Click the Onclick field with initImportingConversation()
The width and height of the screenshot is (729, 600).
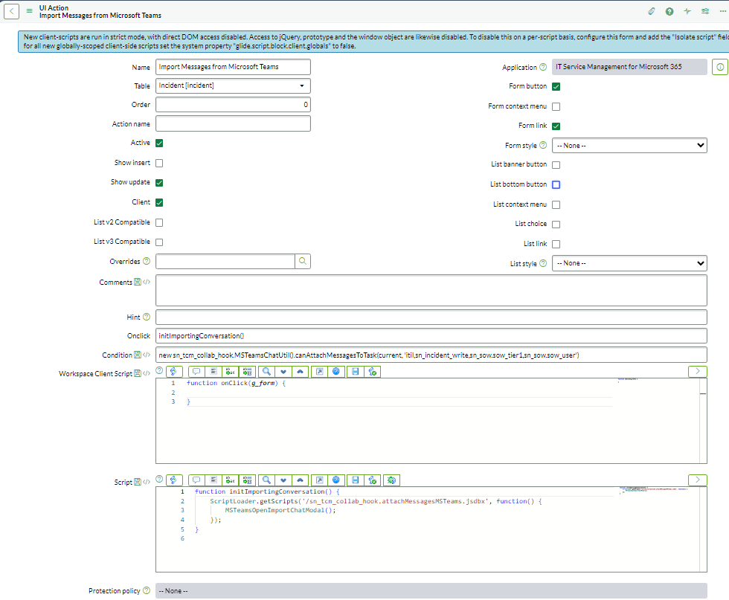(x=431, y=335)
